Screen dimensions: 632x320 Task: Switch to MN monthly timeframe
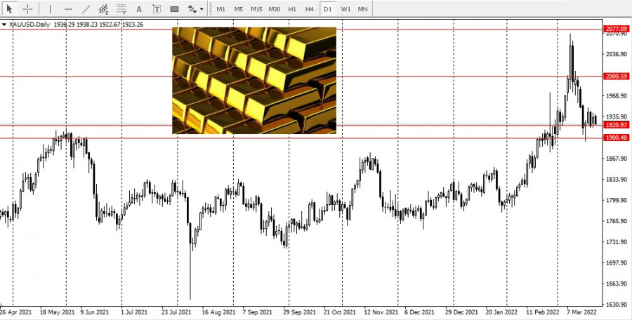pos(363,9)
